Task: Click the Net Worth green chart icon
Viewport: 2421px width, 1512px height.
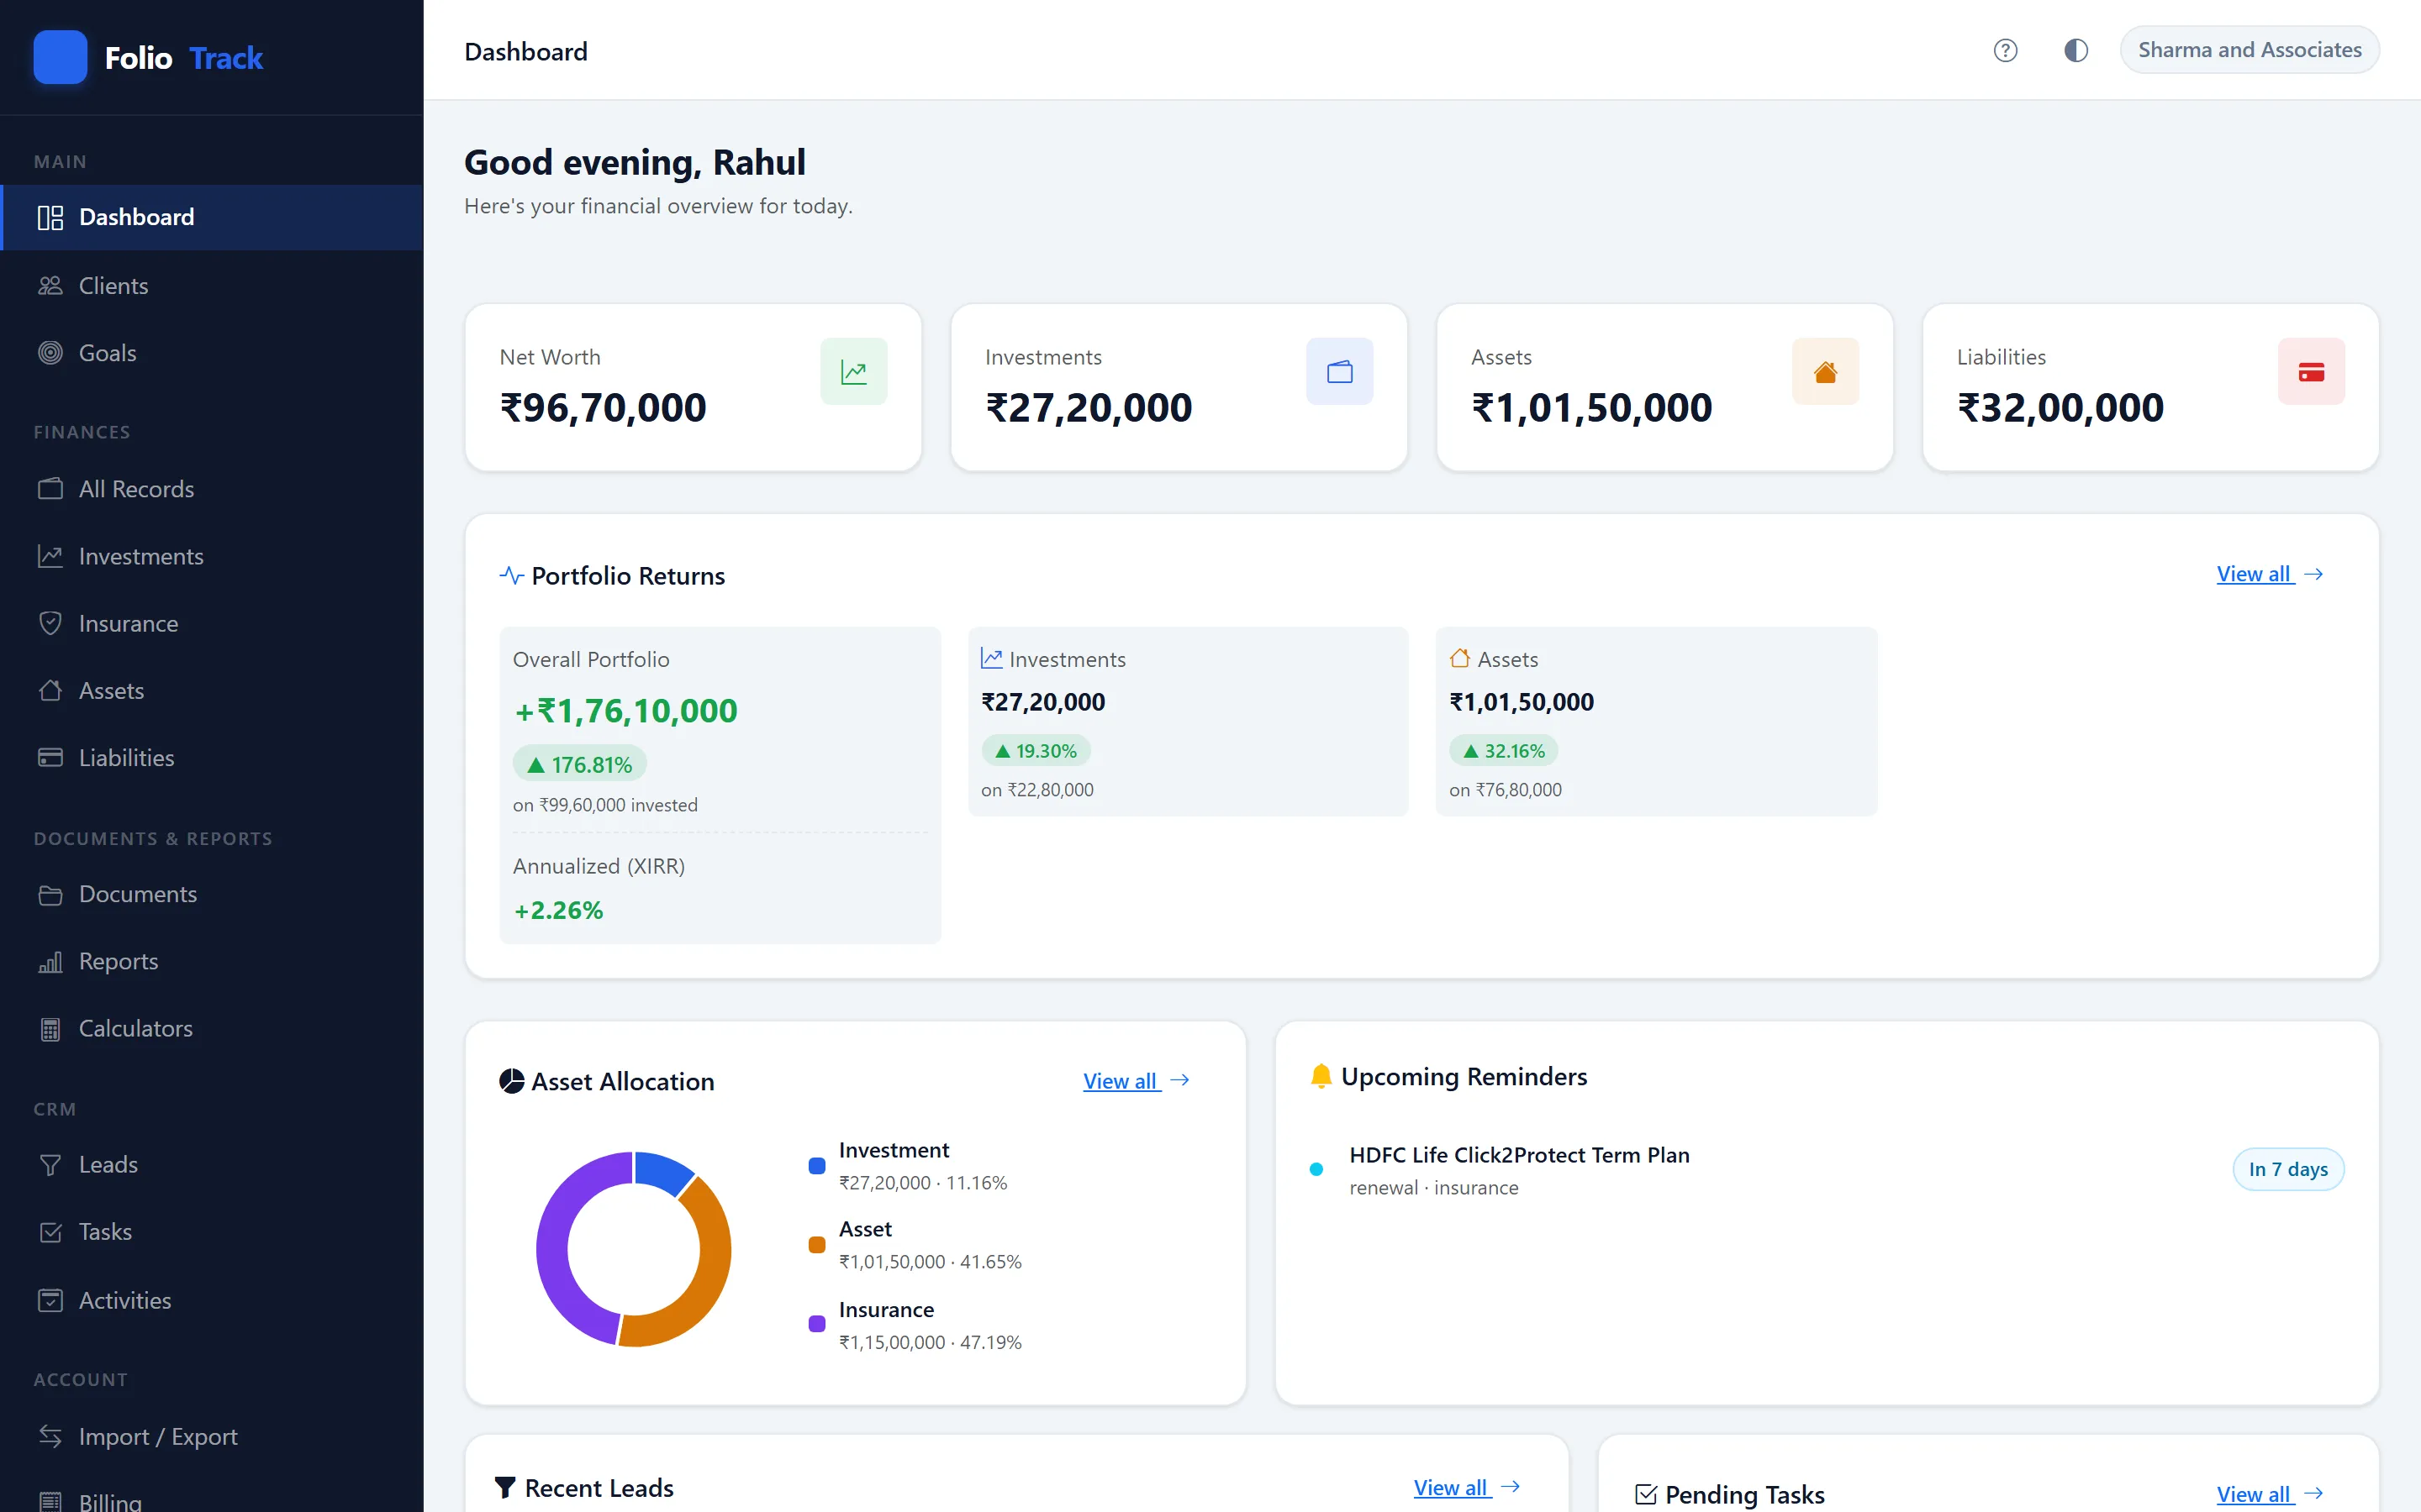Action: [853, 372]
